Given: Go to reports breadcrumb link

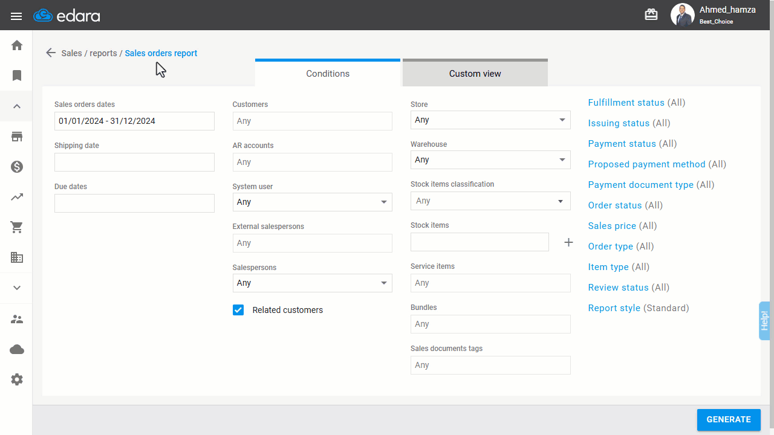Looking at the screenshot, I should point(103,53).
